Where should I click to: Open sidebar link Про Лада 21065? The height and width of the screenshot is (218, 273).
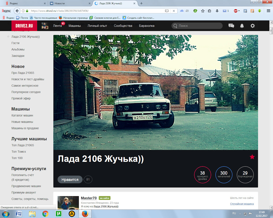pos(23,73)
